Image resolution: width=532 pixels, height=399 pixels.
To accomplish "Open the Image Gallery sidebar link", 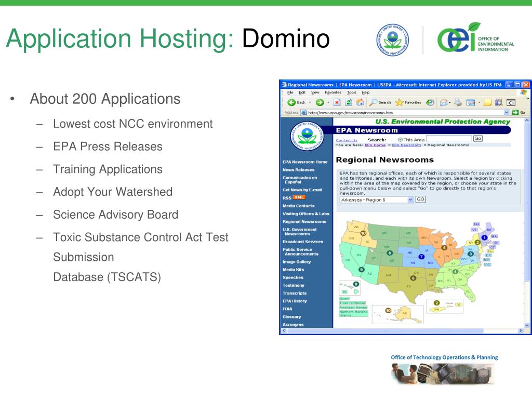I will coord(297,262).
